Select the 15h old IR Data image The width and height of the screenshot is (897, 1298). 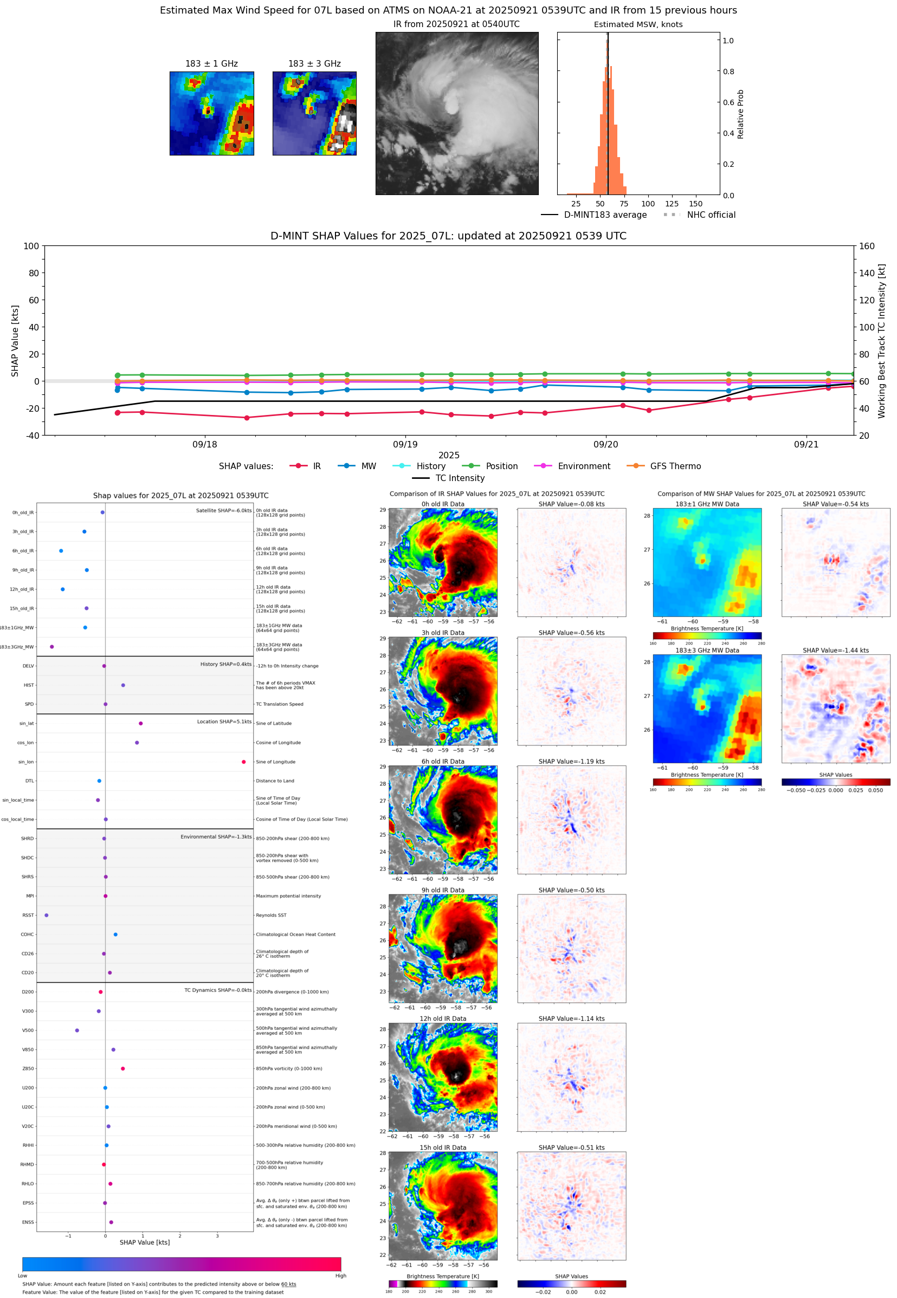[x=443, y=1206]
